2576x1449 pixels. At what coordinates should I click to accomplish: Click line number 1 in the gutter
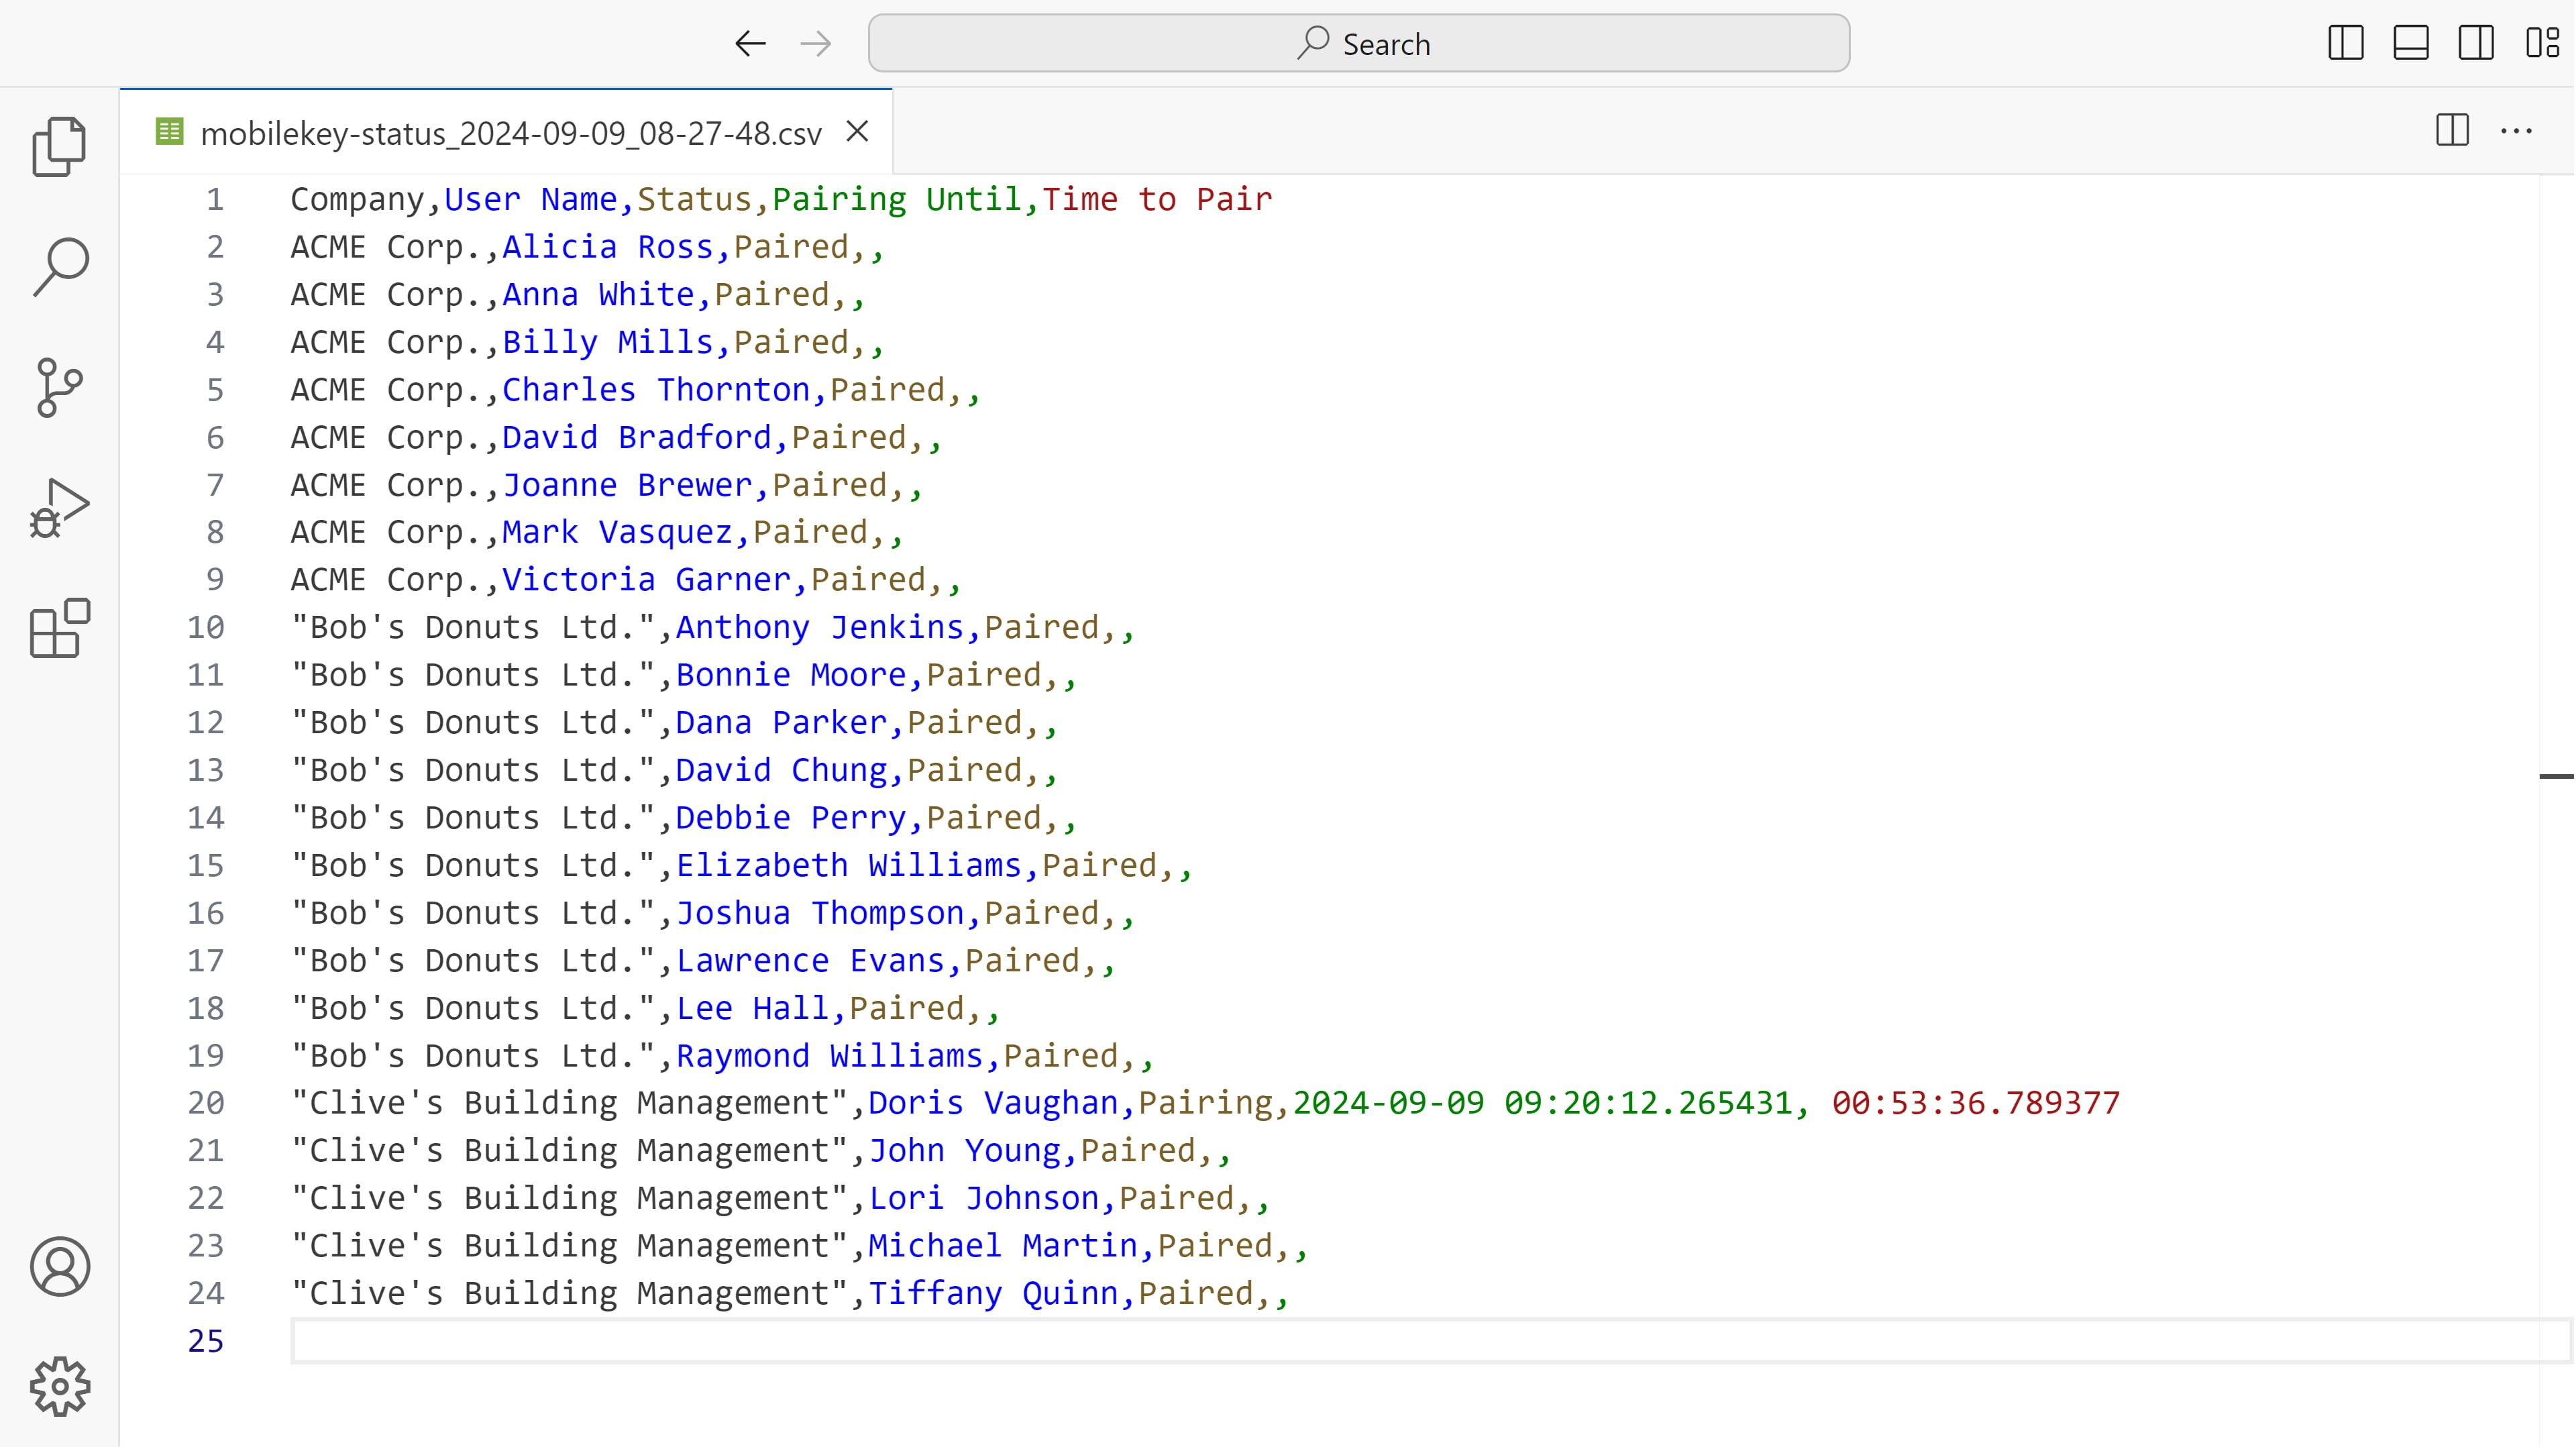click(215, 199)
